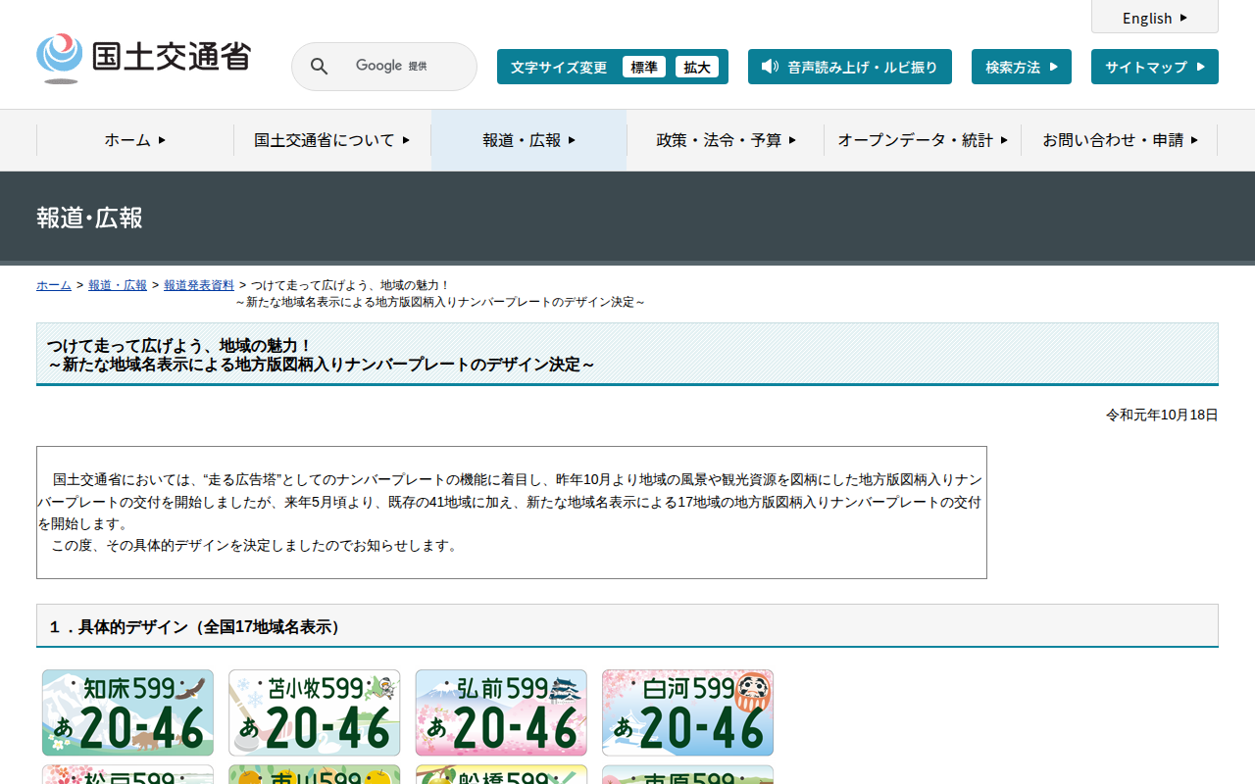The width and height of the screenshot is (1255, 784).
Task: Click the 国土交通省 logo
Action: (143, 58)
